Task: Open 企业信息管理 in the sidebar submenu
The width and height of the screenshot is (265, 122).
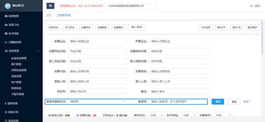Action: coord(19,58)
